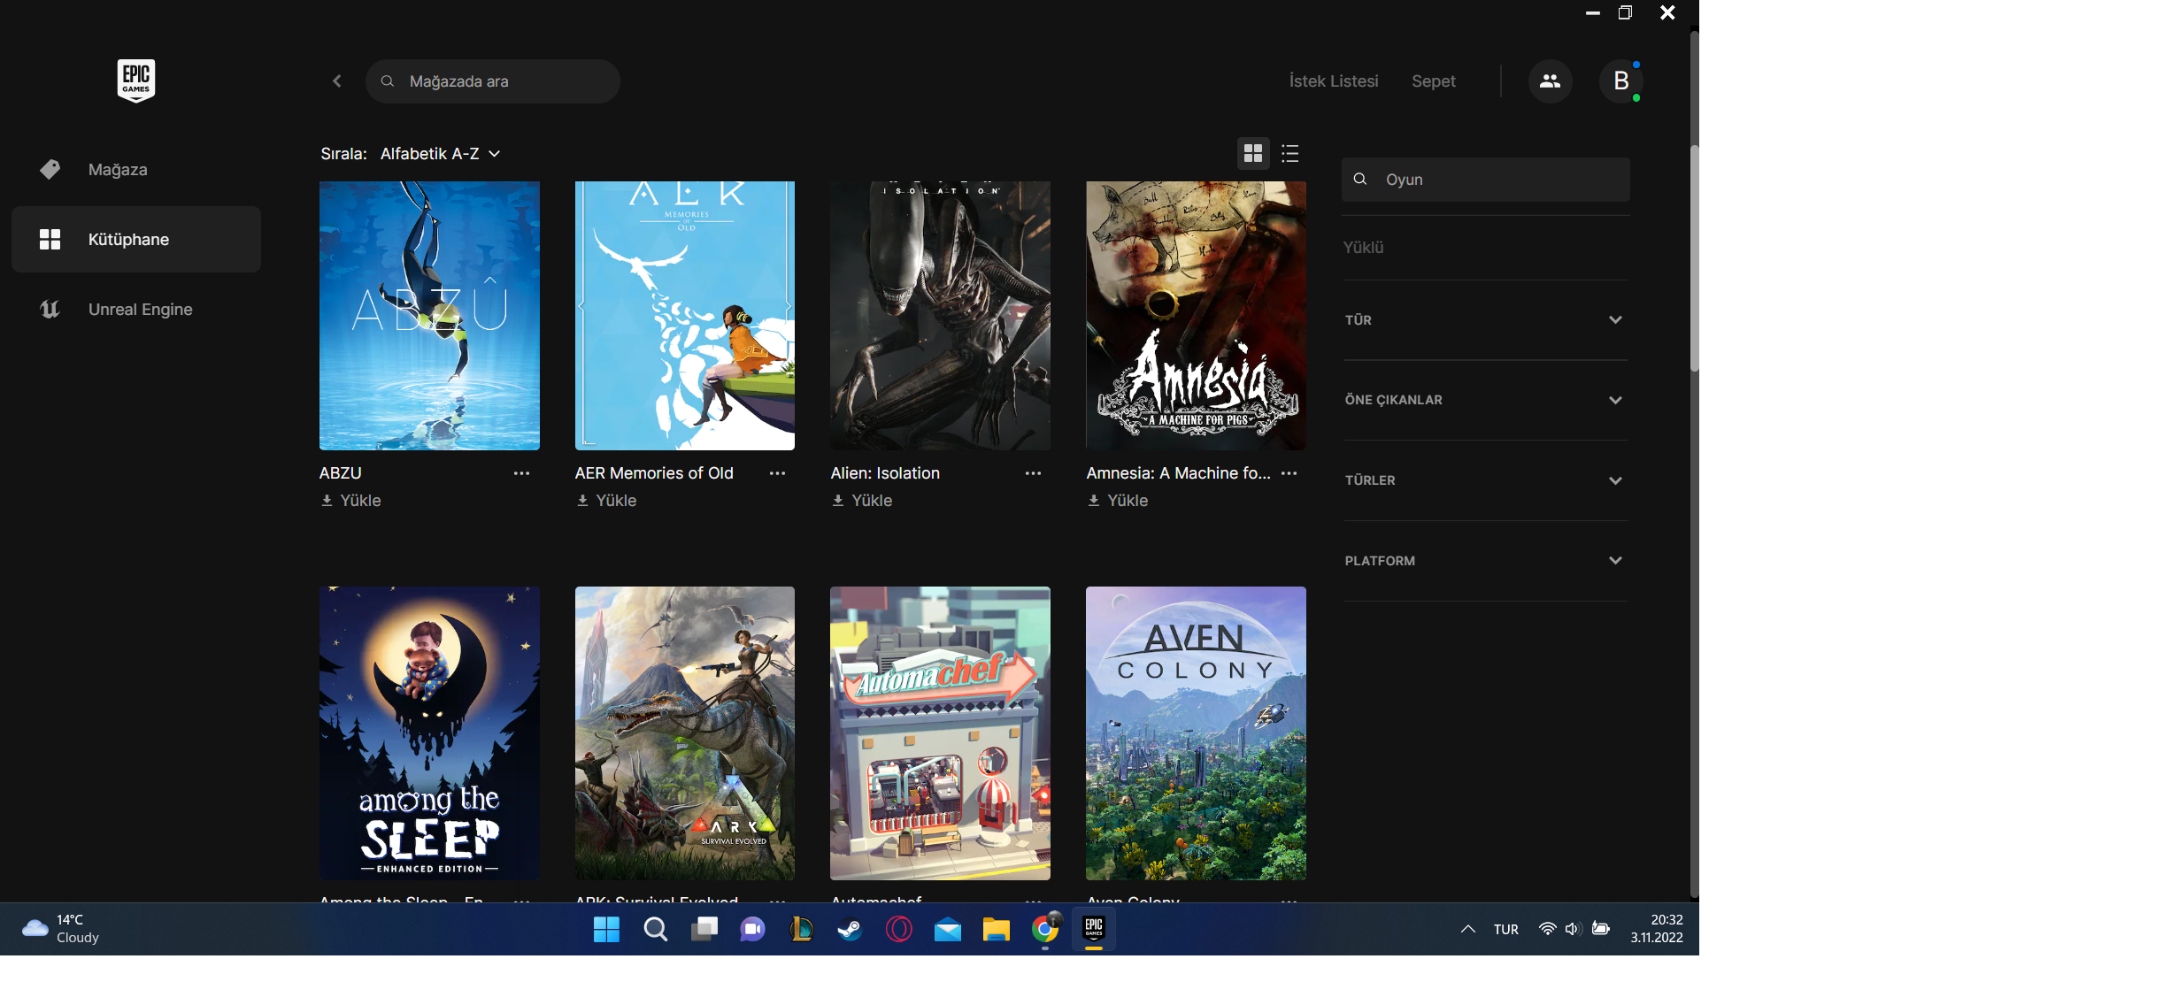Click the library filter search icon
Image resolution: width=2163 pixels, height=1005 pixels.
(x=1360, y=180)
